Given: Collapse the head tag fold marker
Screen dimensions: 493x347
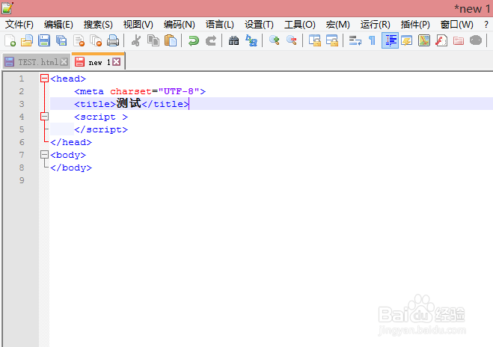Looking at the screenshot, I should pyautogui.click(x=45, y=79).
